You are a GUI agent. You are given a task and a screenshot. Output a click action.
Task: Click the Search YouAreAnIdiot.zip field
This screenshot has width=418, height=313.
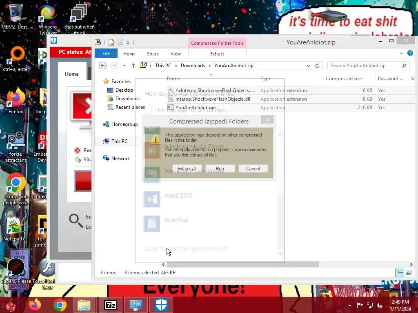[x=369, y=66]
